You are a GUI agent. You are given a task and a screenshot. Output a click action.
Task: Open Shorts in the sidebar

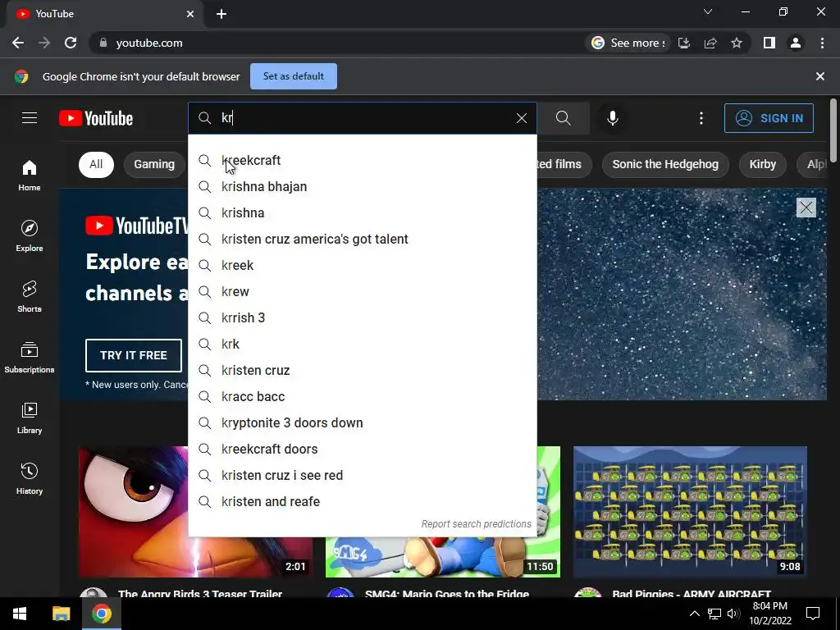tap(30, 296)
